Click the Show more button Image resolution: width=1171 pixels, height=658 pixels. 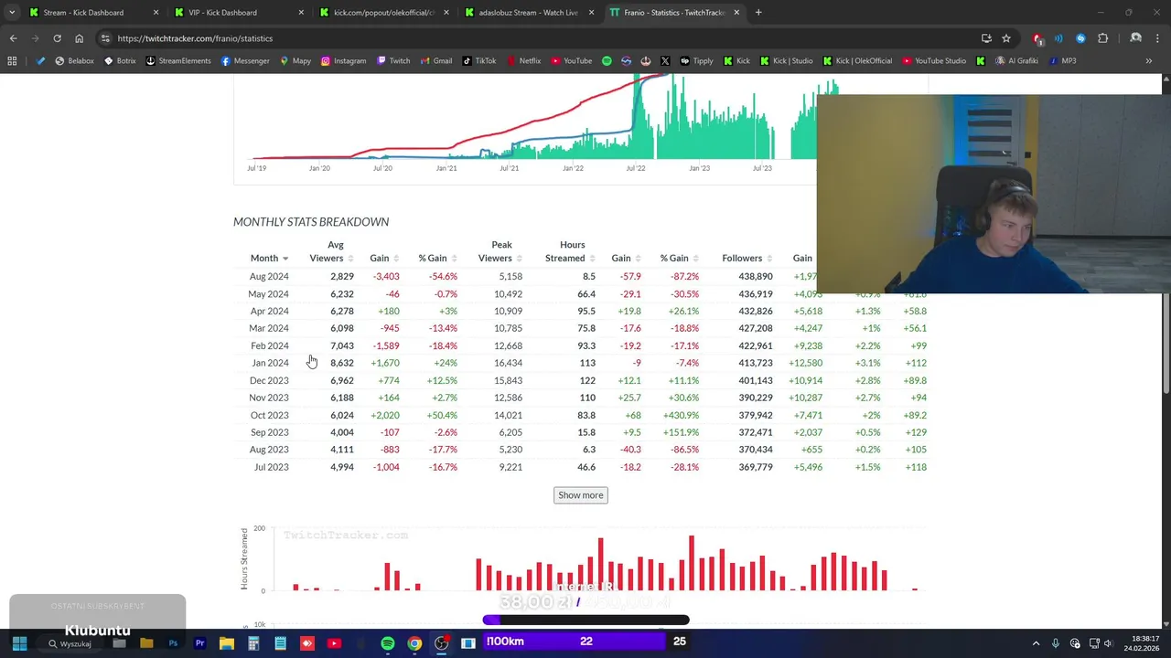point(581,495)
